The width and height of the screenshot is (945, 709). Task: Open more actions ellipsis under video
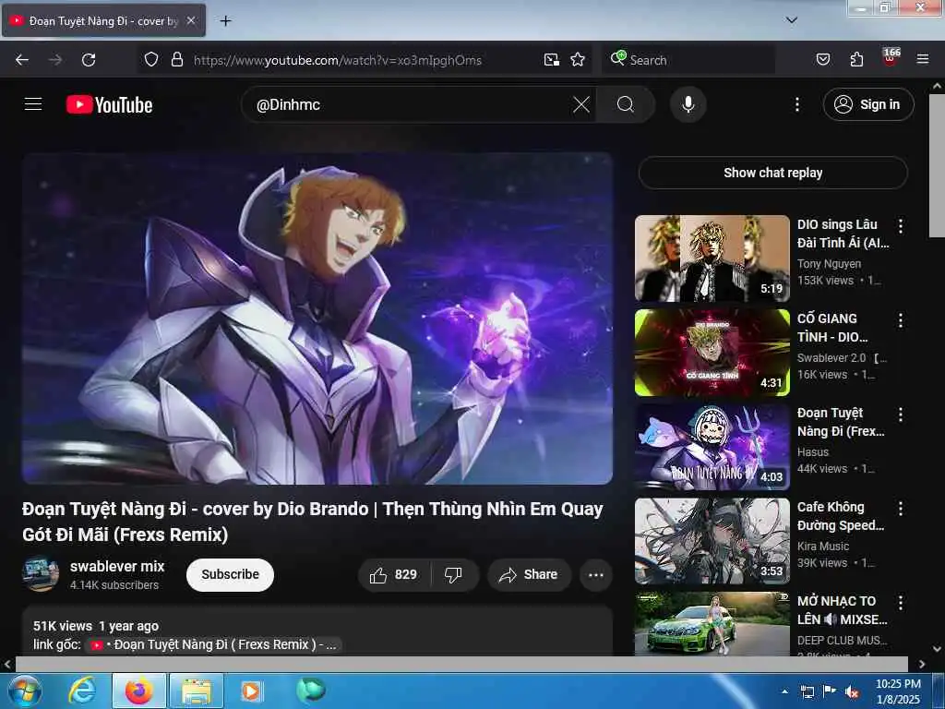(x=596, y=574)
